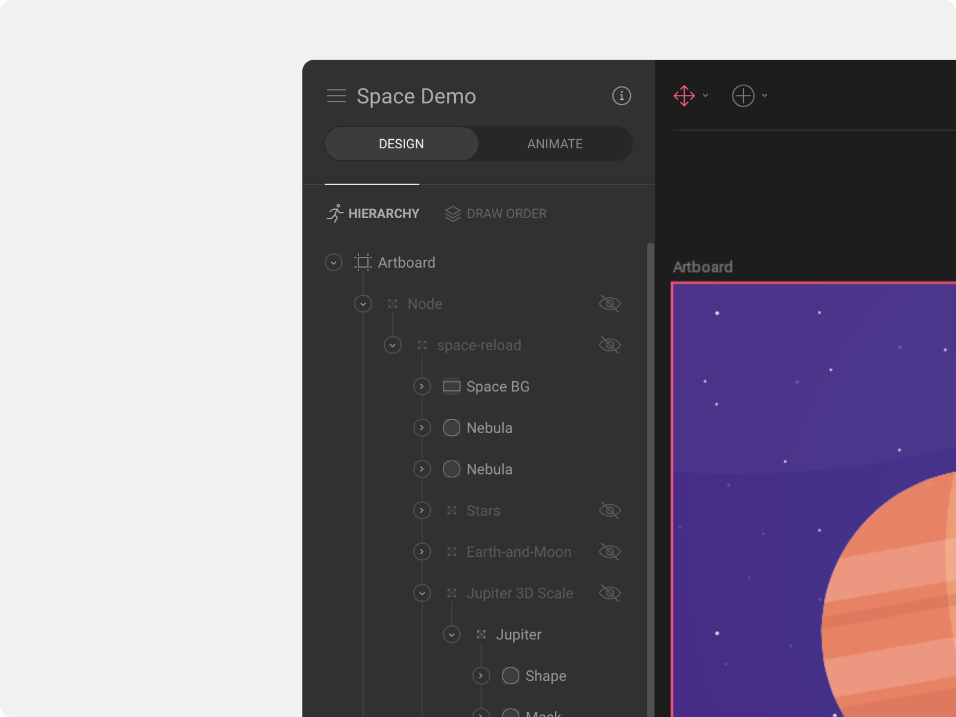Click the Space BG rectangle icon
The width and height of the screenshot is (956, 717).
tap(452, 387)
